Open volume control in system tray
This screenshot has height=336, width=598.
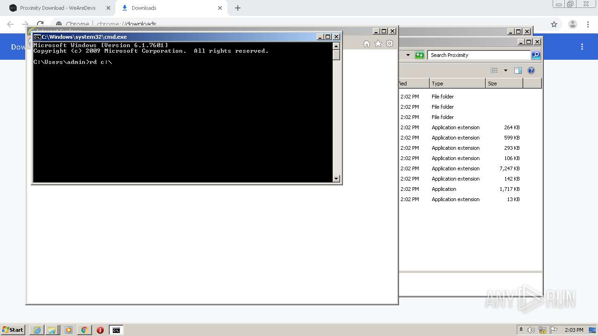(531, 330)
